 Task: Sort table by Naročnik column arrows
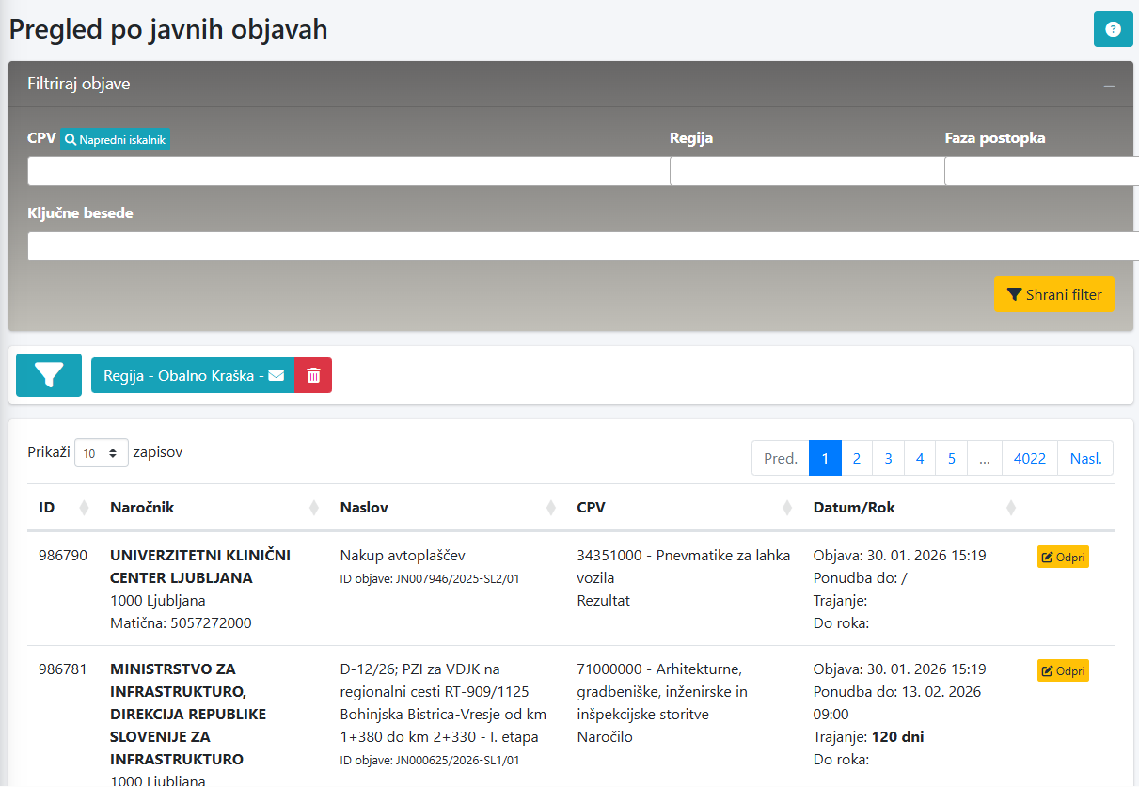pyautogui.click(x=314, y=508)
